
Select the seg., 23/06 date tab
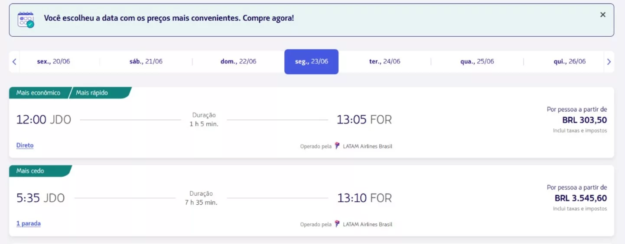[311, 62]
